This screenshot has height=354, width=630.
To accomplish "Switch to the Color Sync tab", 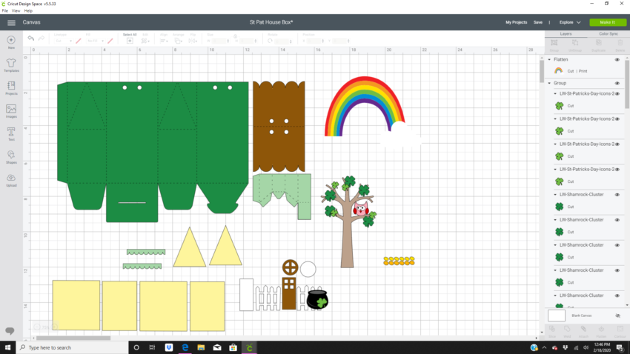I will (608, 33).
